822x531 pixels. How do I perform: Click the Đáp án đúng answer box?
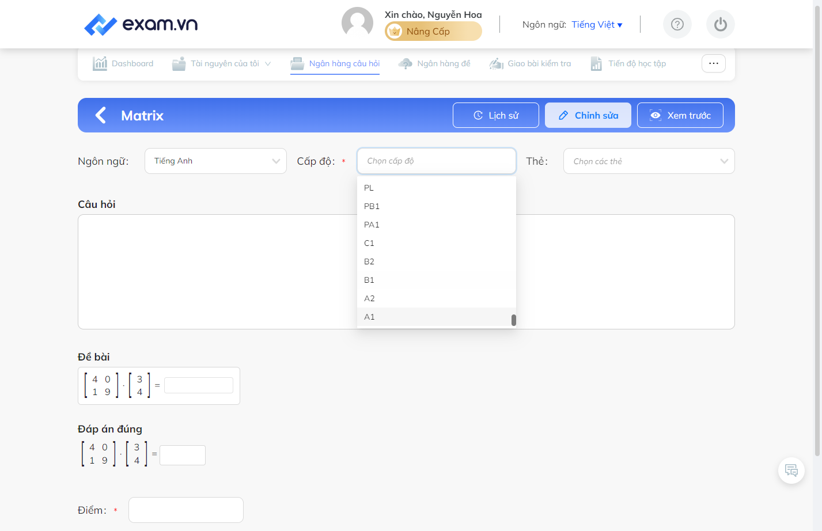click(183, 455)
